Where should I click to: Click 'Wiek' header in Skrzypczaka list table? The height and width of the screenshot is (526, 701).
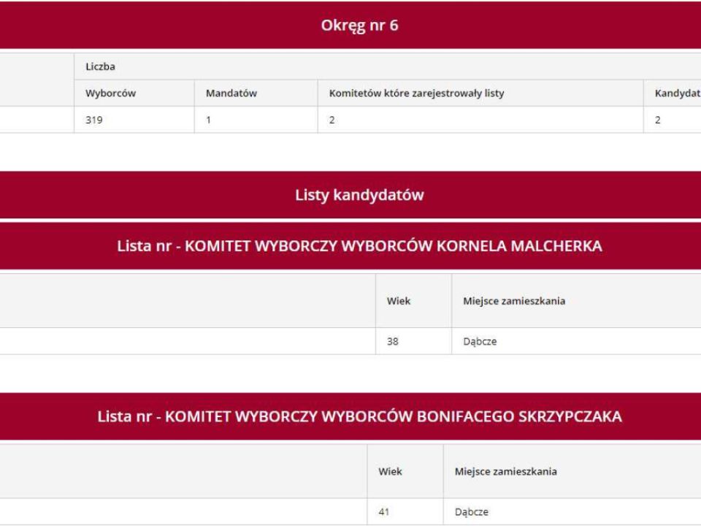[x=390, y=472]
